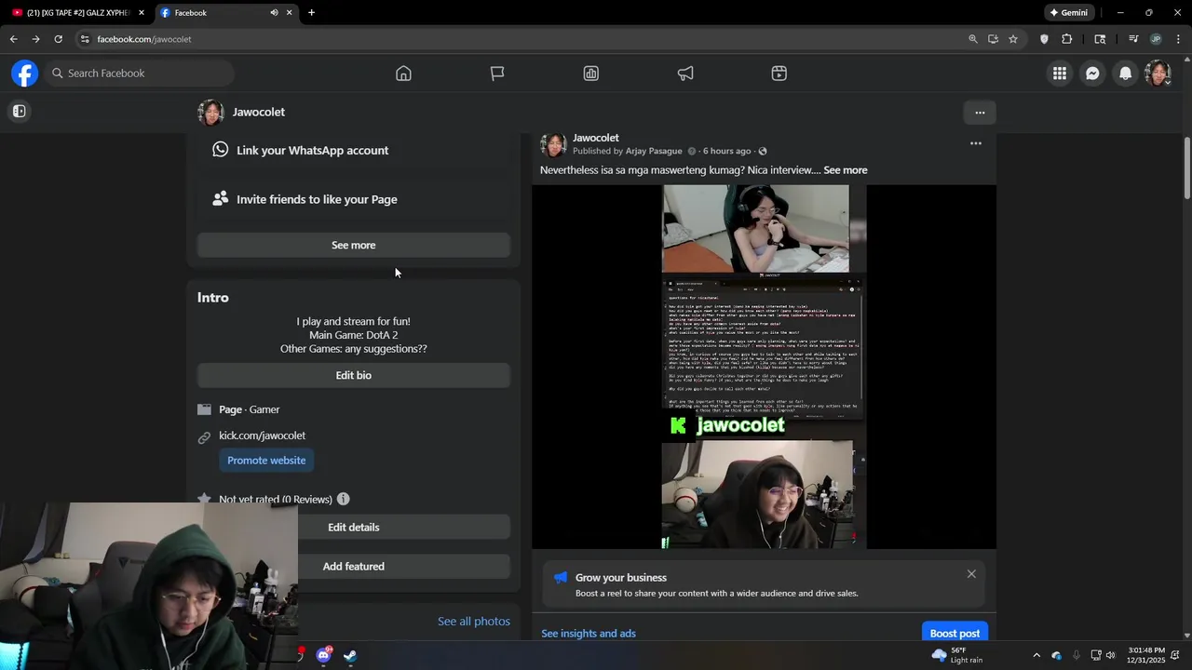This screenshot has width=1192, height=670.
Task: Click Jawocolet page header avatar
Action: (x=210, y=113)
